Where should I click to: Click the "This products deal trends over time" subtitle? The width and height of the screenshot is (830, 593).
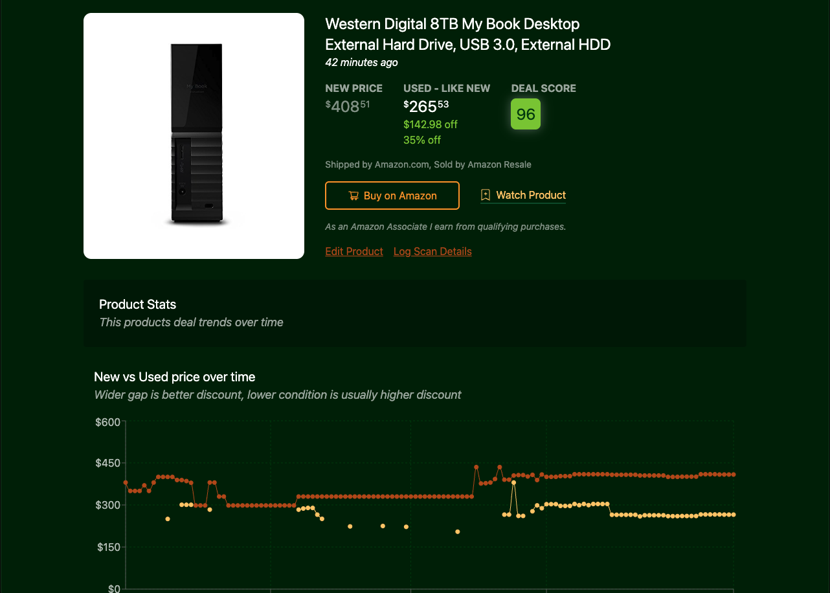click(191, 322)
